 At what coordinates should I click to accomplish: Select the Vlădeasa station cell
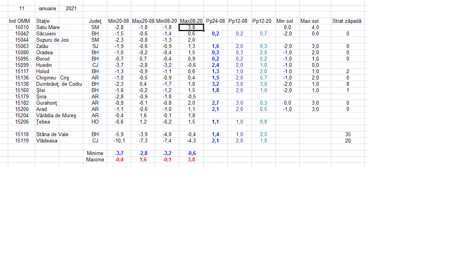pos(47,141)
